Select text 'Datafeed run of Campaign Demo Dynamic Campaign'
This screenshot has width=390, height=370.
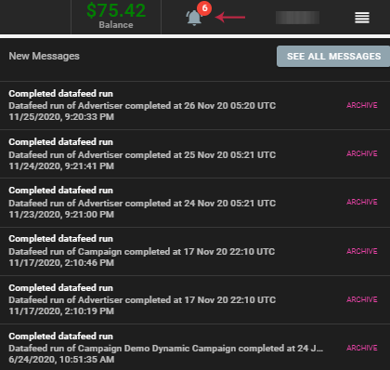pyautogui.click(x=123, y=349)
